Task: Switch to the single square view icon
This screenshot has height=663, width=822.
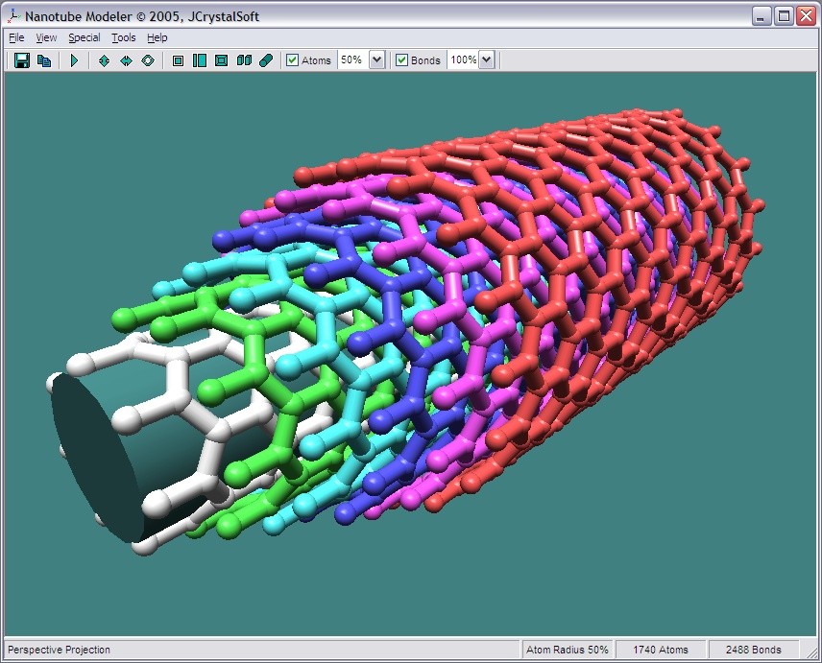Action: point(179,59)
